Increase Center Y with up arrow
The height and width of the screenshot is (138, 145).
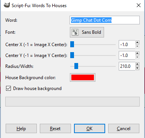[x=137, y=53]
